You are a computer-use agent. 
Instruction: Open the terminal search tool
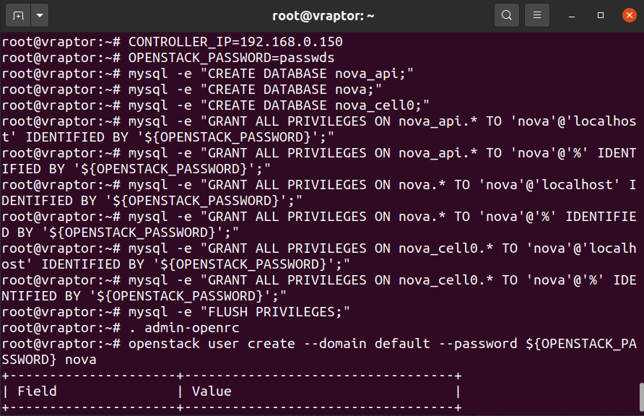click(x=507, y=15)
